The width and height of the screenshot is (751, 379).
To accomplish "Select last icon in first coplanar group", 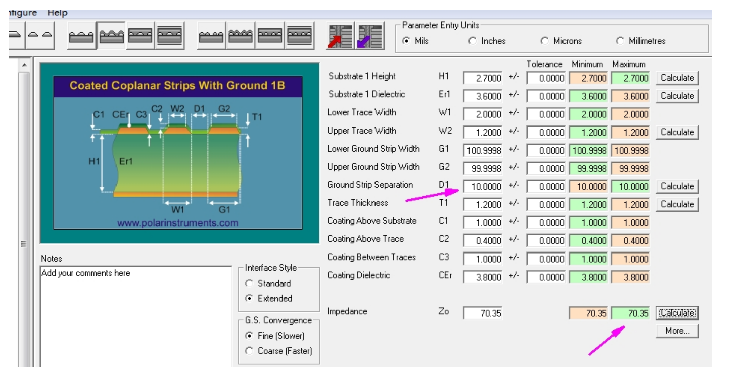I will coord(170,36).
